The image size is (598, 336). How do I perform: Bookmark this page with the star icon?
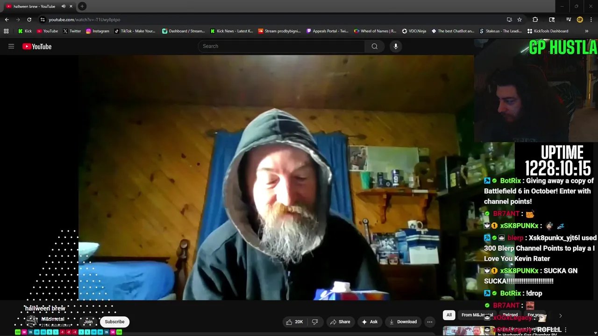[x=520, y=20]
